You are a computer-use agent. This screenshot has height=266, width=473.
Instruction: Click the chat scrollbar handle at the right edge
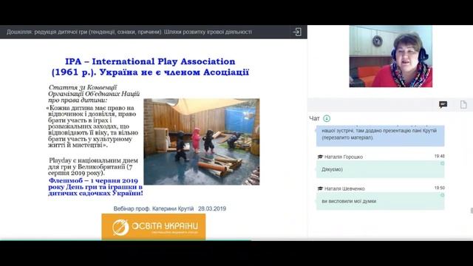[472, 211]
